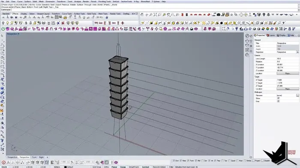Screen dimensions: 300x168
Task: Check the Disable osnap checkbox
Action: (x=262, y=161)
